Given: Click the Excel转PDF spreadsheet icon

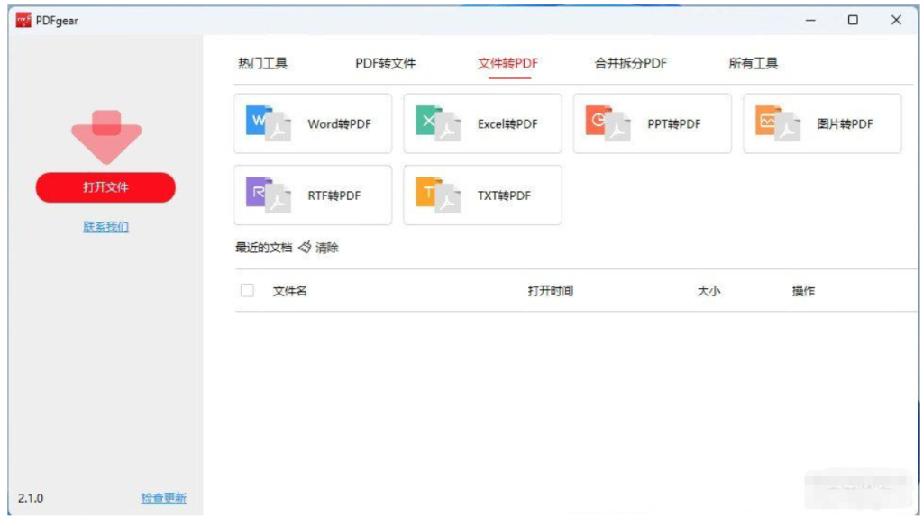Looking at the screenshot, I should click(x=438, y=123).
